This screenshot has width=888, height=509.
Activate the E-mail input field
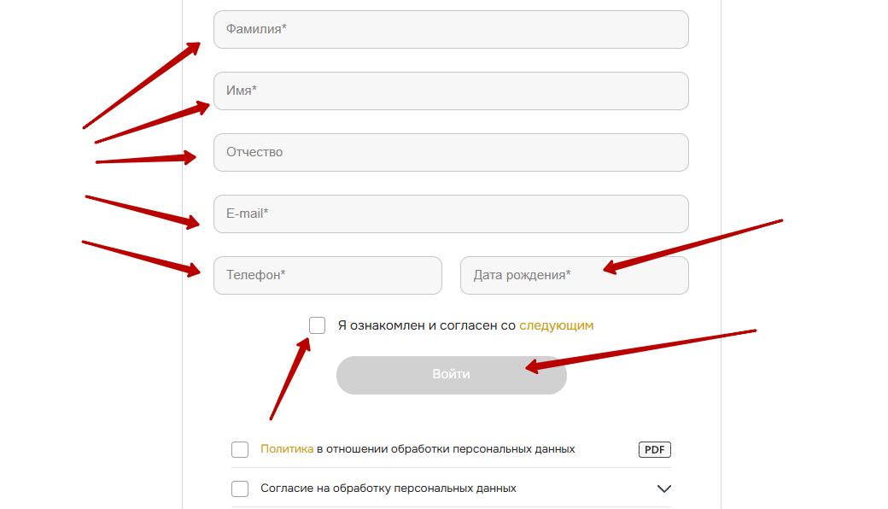pyautogui.click(x=451, y=214)
